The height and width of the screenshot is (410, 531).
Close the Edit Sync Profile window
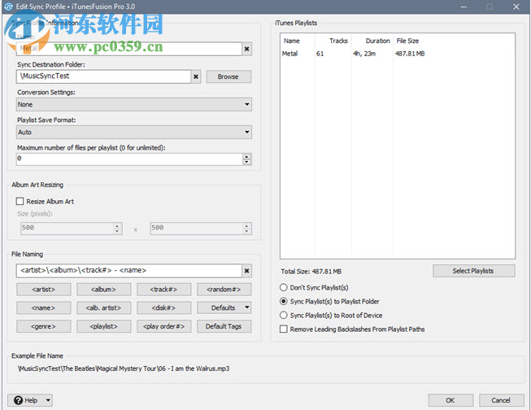[516, 7]
